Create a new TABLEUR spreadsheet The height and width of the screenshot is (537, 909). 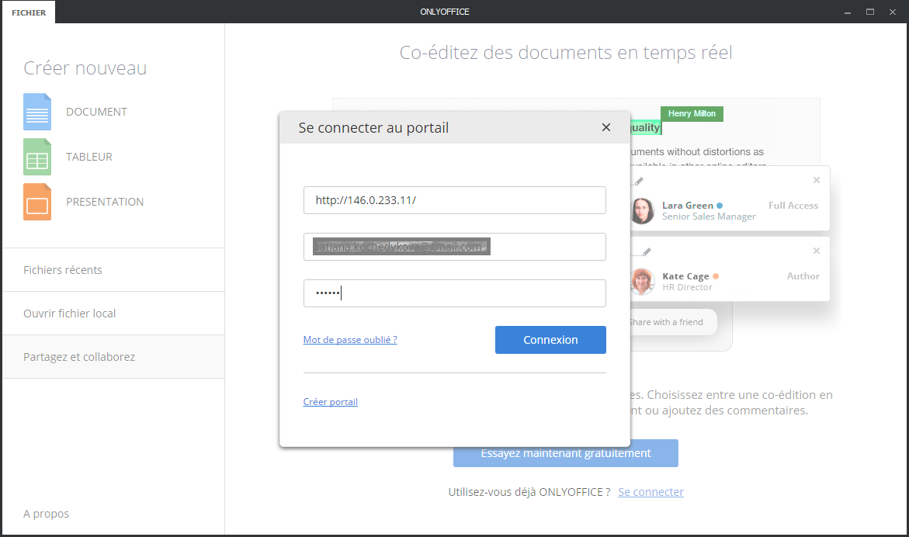89,156
